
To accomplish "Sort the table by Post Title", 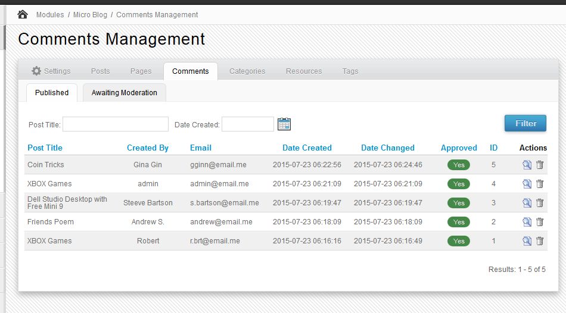I will [45, 148].
